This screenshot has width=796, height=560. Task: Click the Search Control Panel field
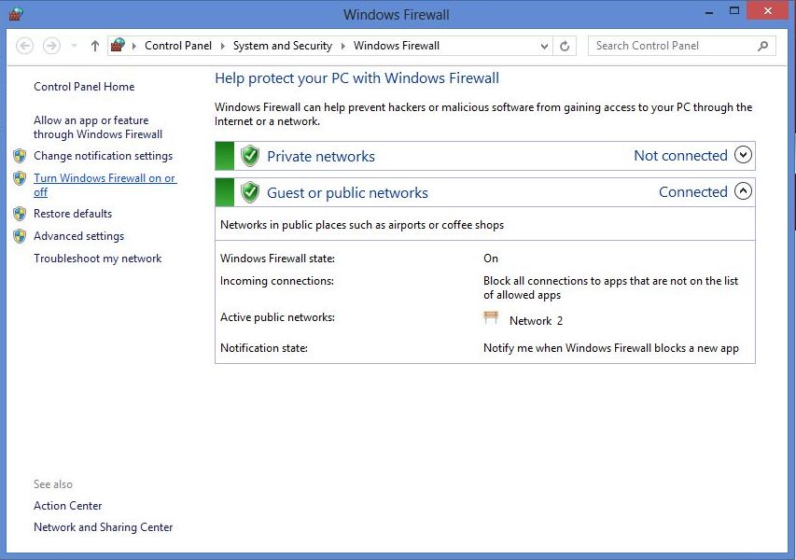pyautogui.click(x=672, y=46)
